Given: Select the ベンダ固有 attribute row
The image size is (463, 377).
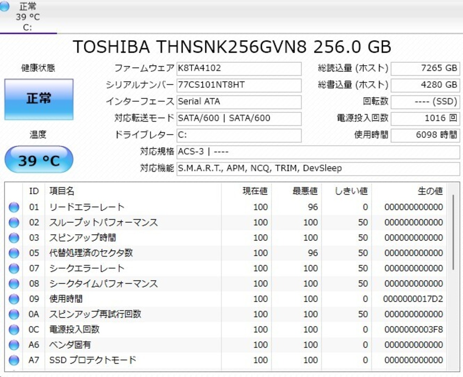Looking at the screenshot, I should [226, 345].
